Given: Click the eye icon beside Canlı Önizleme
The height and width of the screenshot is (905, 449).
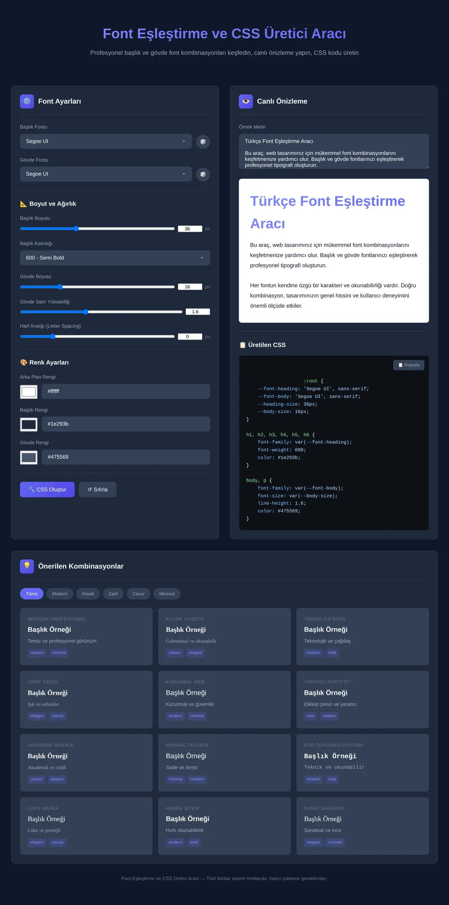Looking at the screenshot, I should [x=246, y=101].
